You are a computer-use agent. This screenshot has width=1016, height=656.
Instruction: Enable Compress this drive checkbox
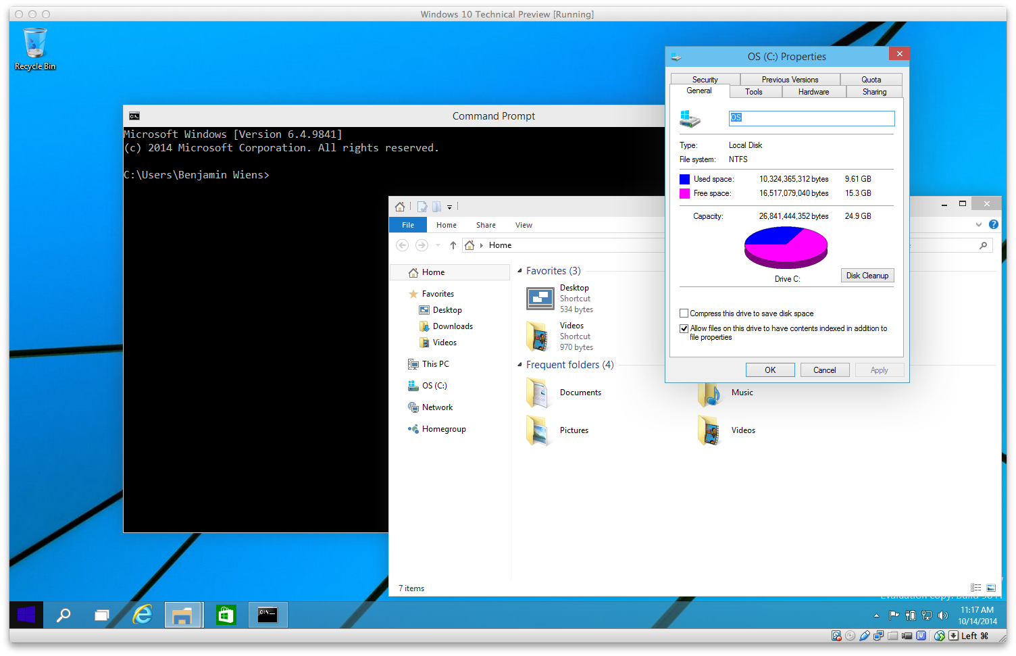[684, 313]
